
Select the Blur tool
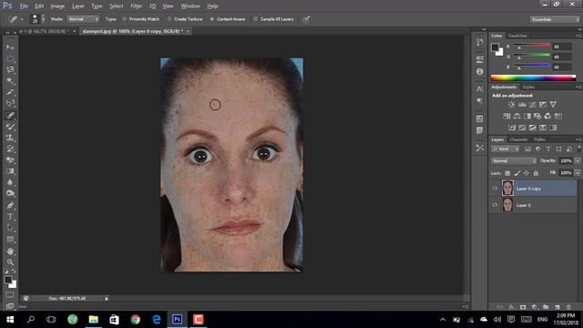pyautogui.click(x=10, y=182)
